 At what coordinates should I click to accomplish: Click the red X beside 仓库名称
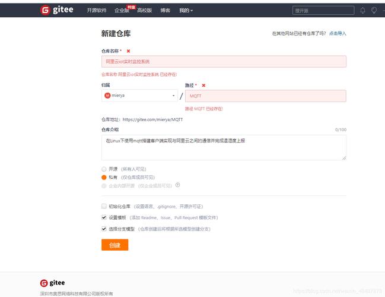click(128, 51)
